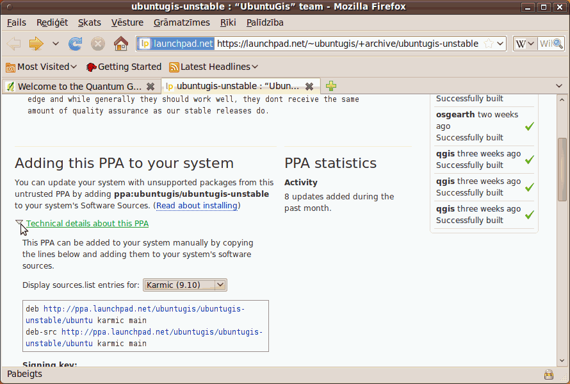570x384 pixels.
Task: Follow the Read about installing link
Action: point(197,206)
